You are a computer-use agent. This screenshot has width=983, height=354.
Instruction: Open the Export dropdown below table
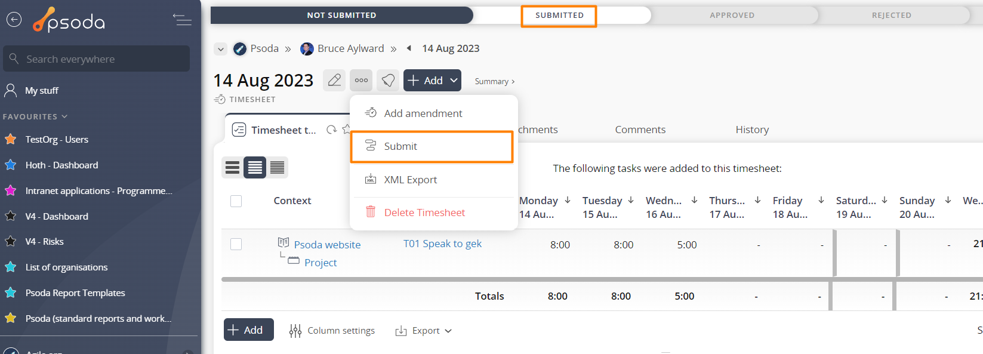tap(423, 330)
